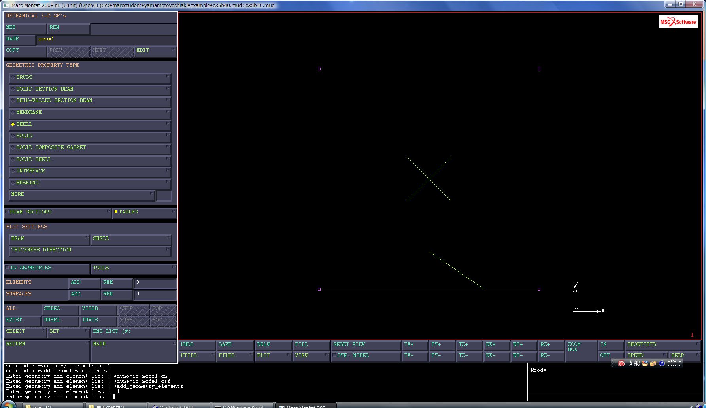Zoom IN the model view
Viewport: 706px width, 408px height.
tap(610, 345)
